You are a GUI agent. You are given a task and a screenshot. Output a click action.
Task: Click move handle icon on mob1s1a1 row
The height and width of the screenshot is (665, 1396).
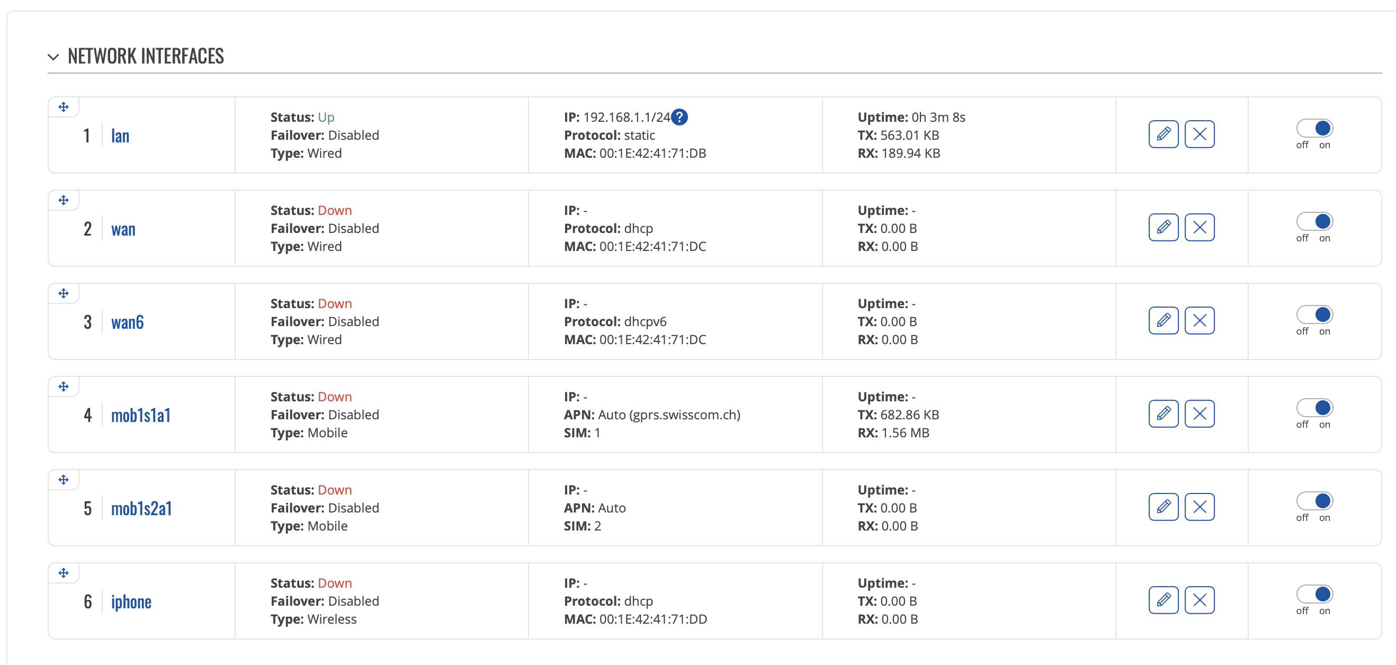coord(64,387)
